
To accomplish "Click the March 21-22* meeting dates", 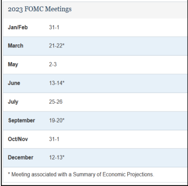I will click(56, 46).
